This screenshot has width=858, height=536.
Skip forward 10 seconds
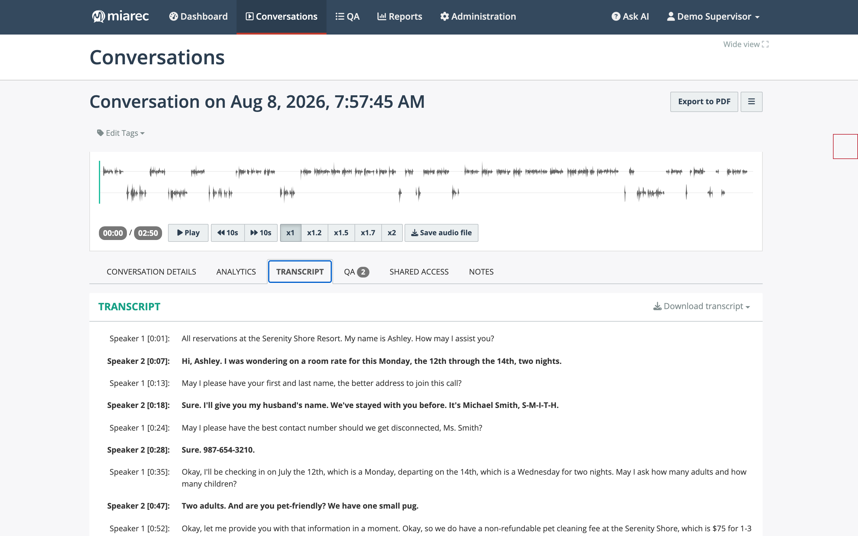(x=261, y=233)
